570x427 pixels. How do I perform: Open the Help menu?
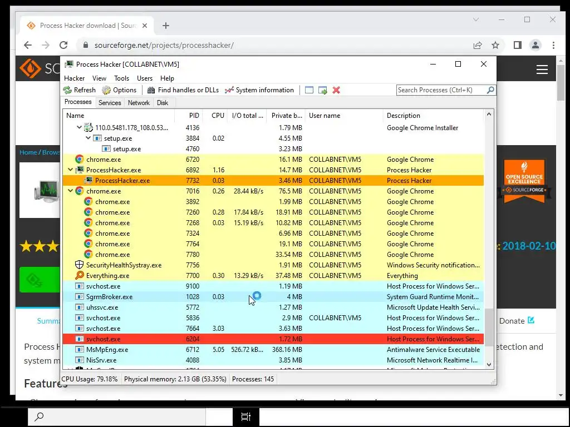[x=167, y=78]
